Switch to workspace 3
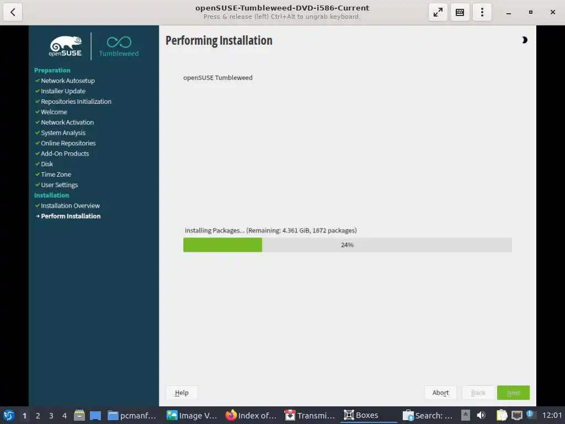The image size is (565, 424). pyautogui.click(x=51, y=415)
